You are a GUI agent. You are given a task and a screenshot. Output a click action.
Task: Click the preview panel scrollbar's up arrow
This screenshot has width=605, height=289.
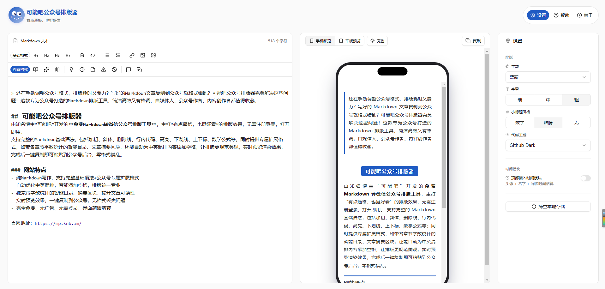tap(487, 51)
